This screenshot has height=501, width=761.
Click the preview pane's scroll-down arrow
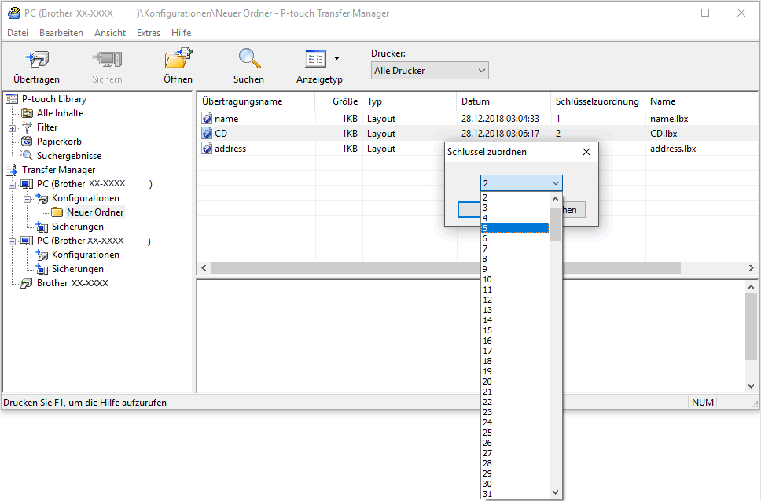pos(752,386)
